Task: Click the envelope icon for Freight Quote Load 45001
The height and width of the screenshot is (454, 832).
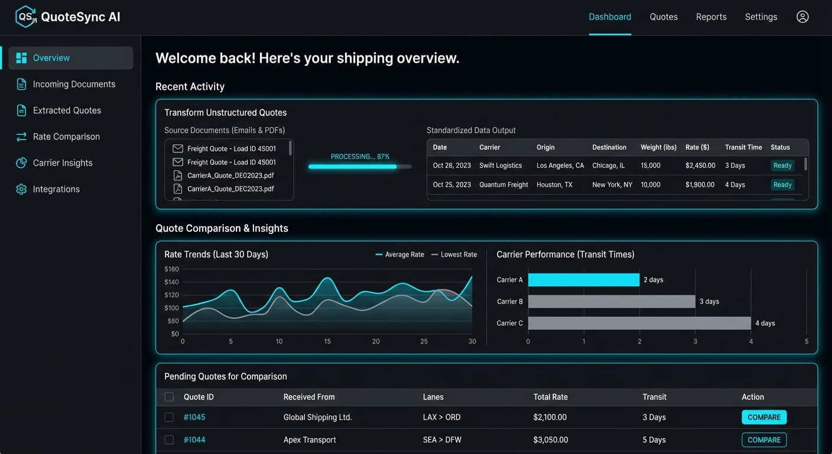Action: click(178, 149)
